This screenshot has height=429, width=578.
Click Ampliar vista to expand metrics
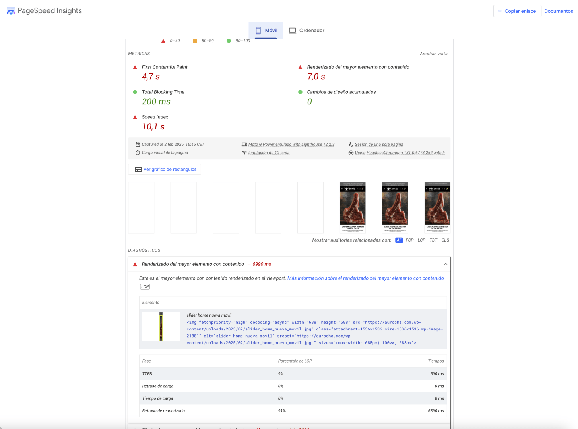tap(434, 54)
